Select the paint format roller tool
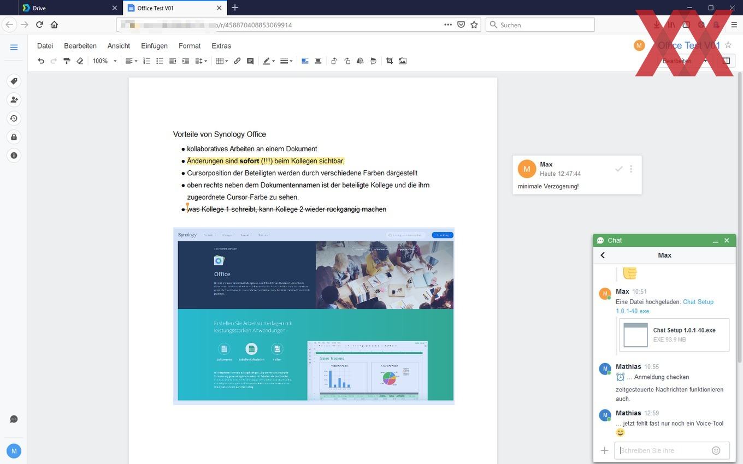The height and width of the screenshot is (464, 743). (x=67, y=61)
